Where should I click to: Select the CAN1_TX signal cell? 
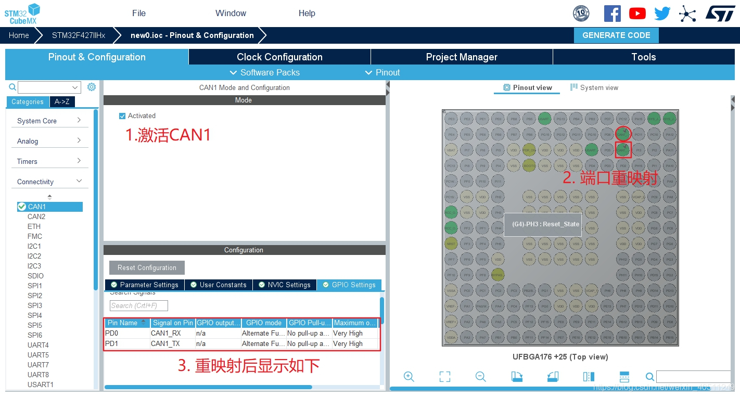(172, 344)
